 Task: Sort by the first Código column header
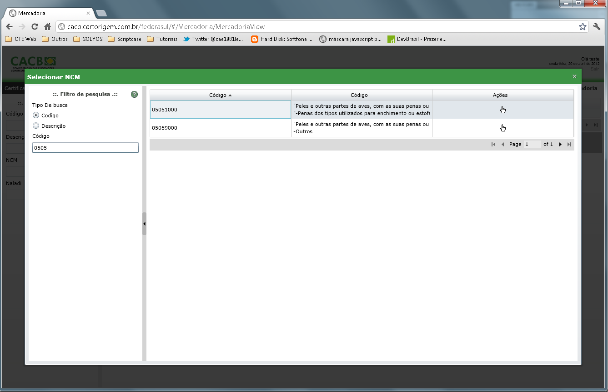pos(221,95)
